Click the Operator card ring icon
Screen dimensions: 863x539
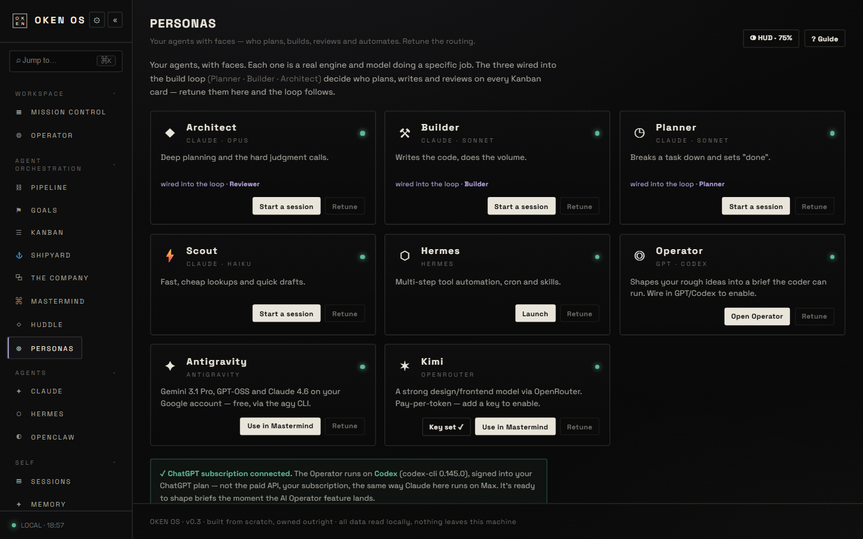(639, 256)
